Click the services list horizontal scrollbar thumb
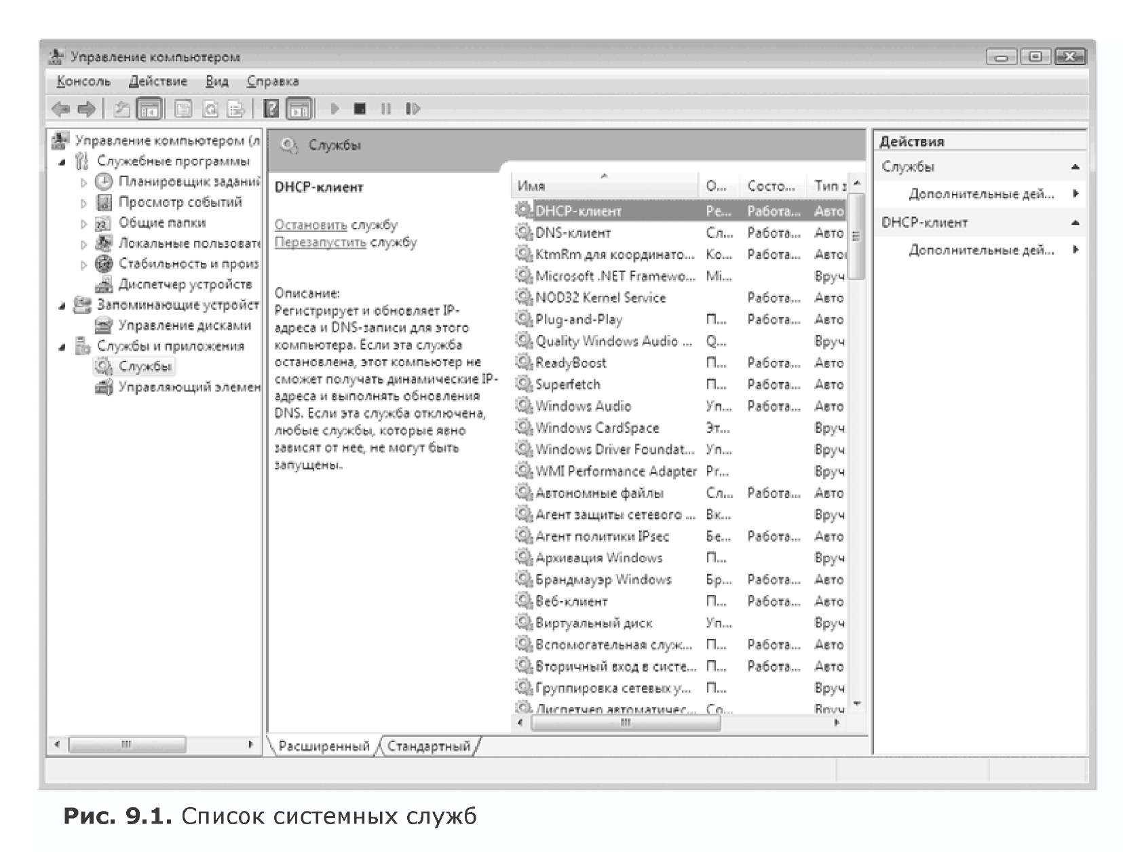This screenshot has height=852, width=1123. [x=625, y=723]
